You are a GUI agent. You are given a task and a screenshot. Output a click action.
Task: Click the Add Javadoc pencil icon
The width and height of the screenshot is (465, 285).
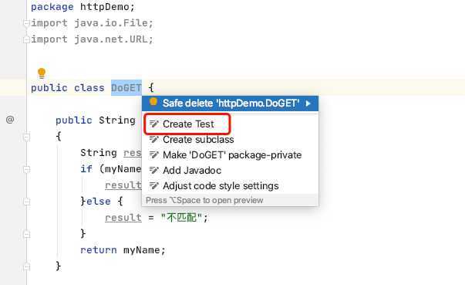(154, 171)
